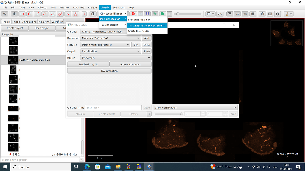
Task: Click the Classifier name input field
Action: click(113, 108)
